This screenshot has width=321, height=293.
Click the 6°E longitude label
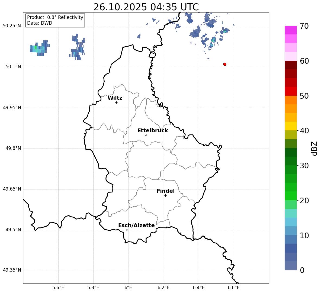click(128, 288)
